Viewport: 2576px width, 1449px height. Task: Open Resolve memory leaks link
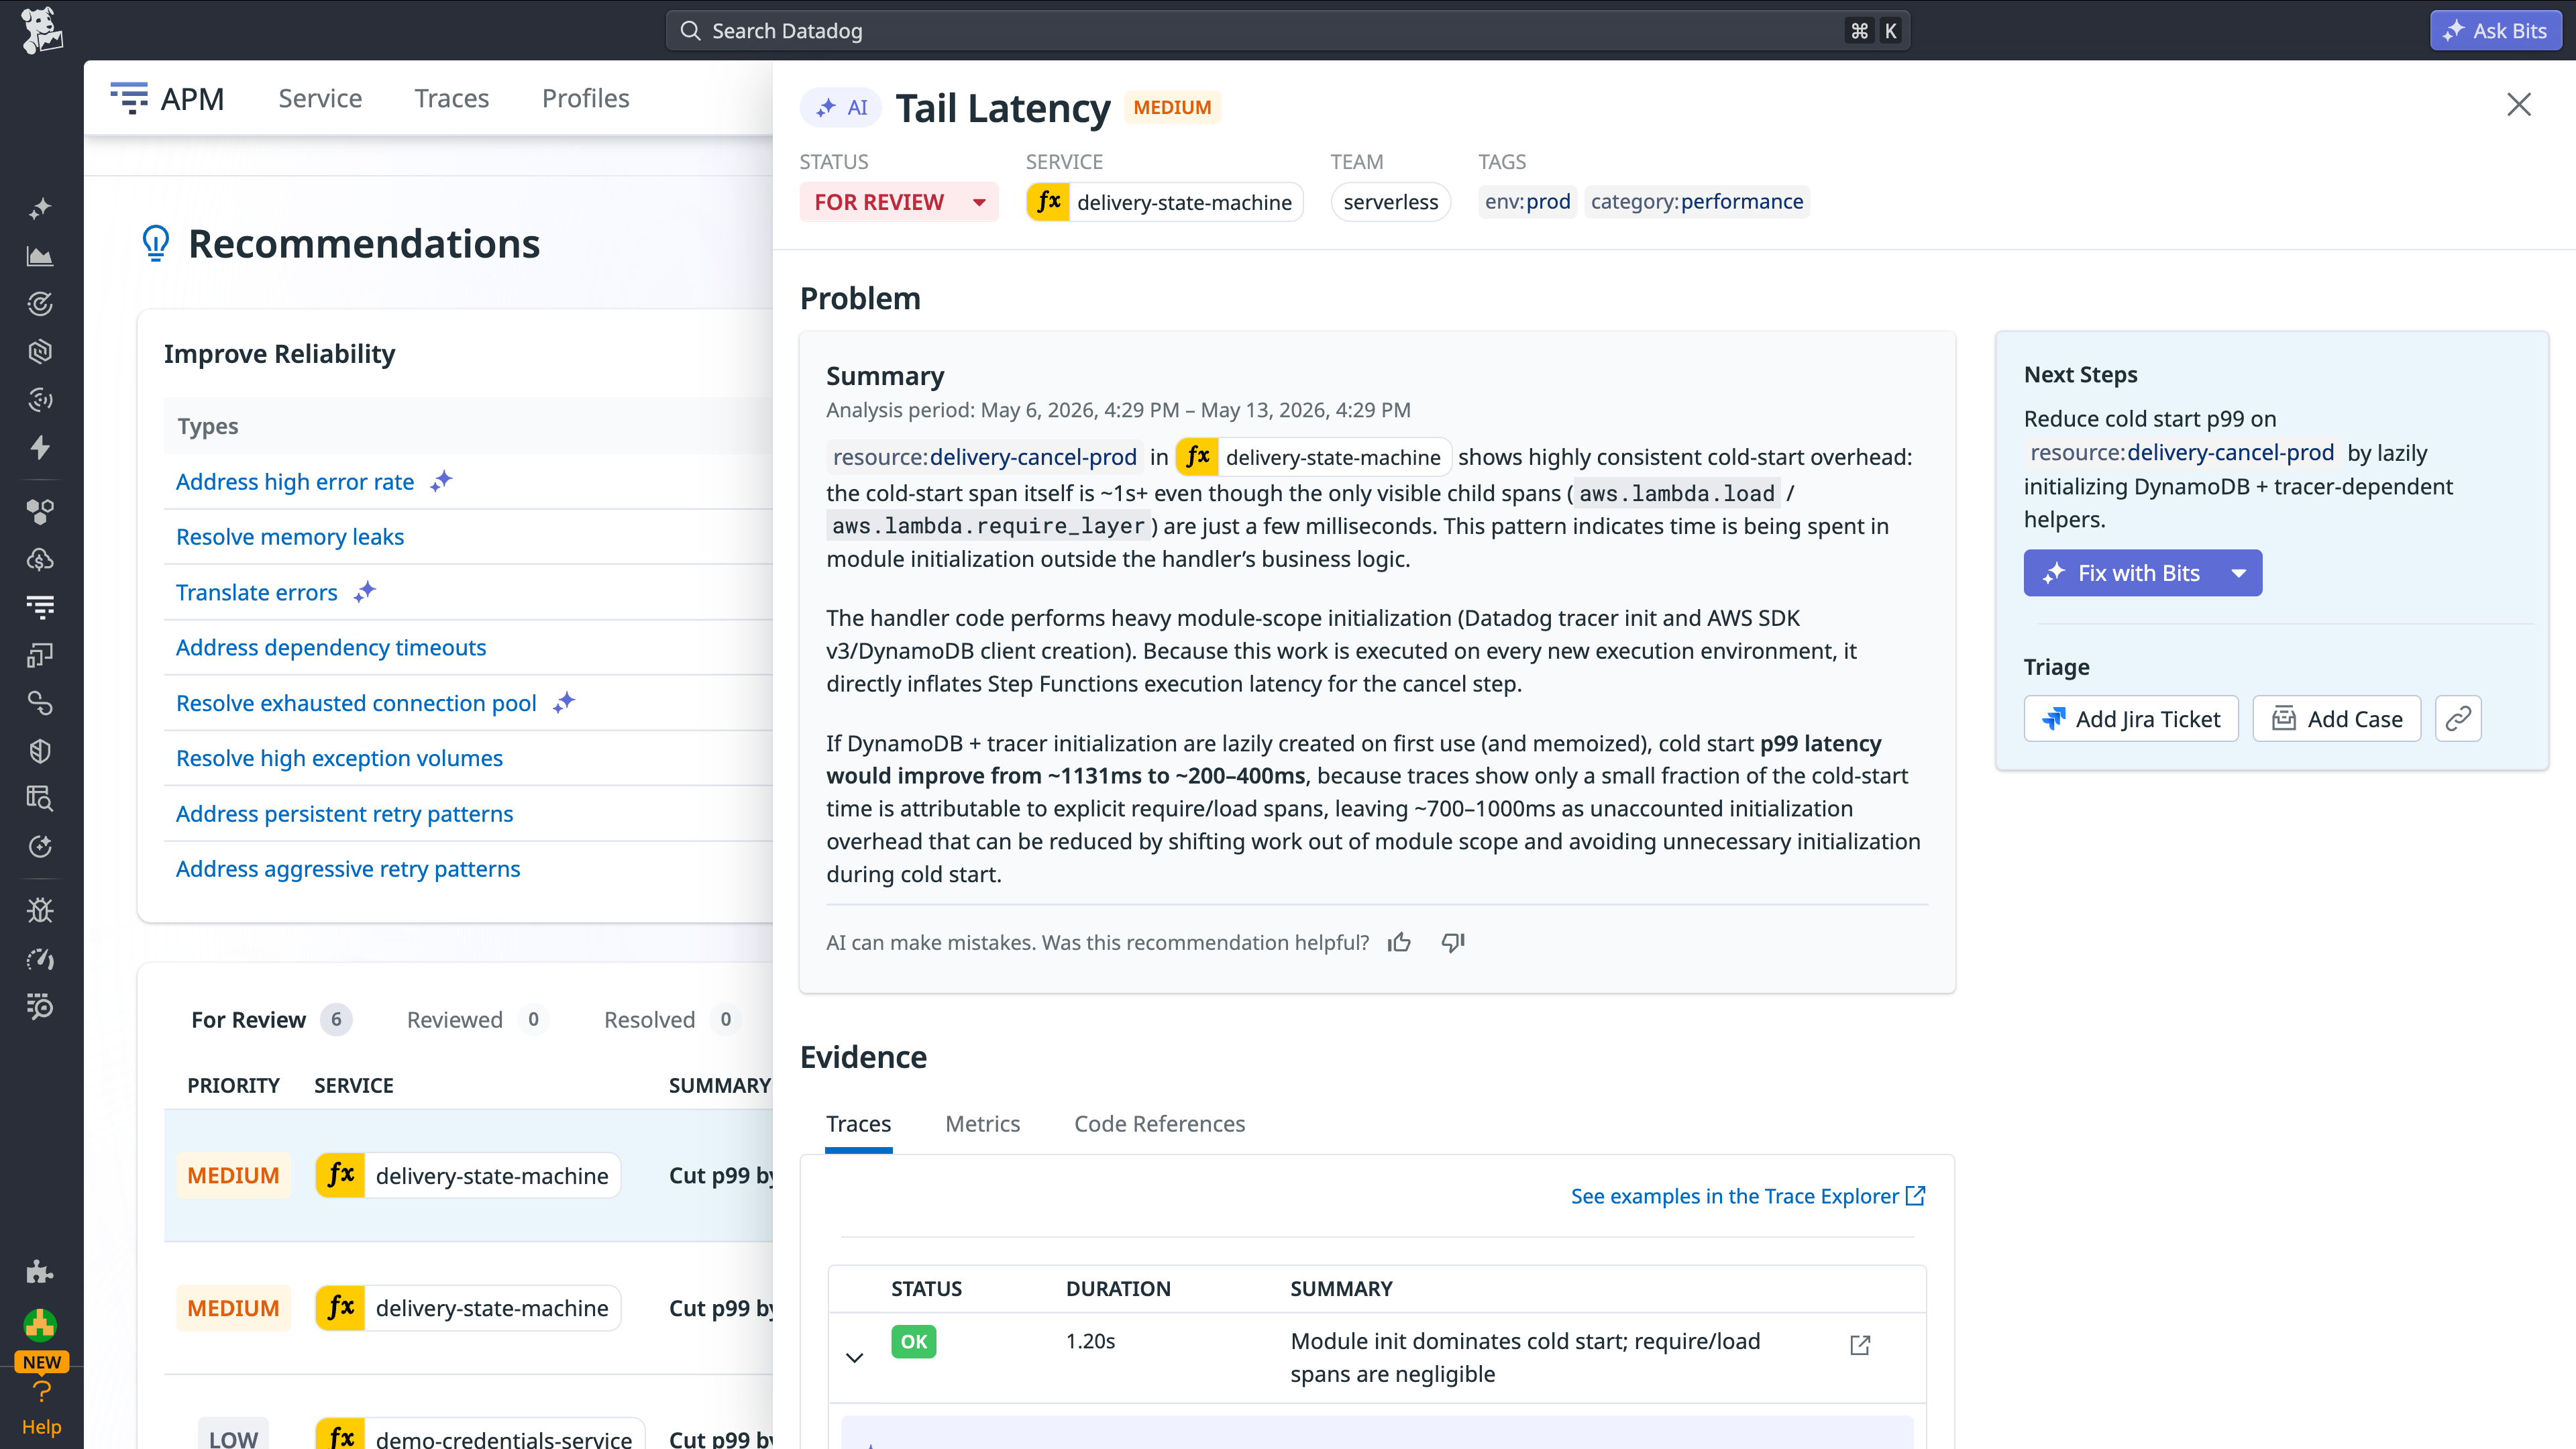tap(290, 537)
